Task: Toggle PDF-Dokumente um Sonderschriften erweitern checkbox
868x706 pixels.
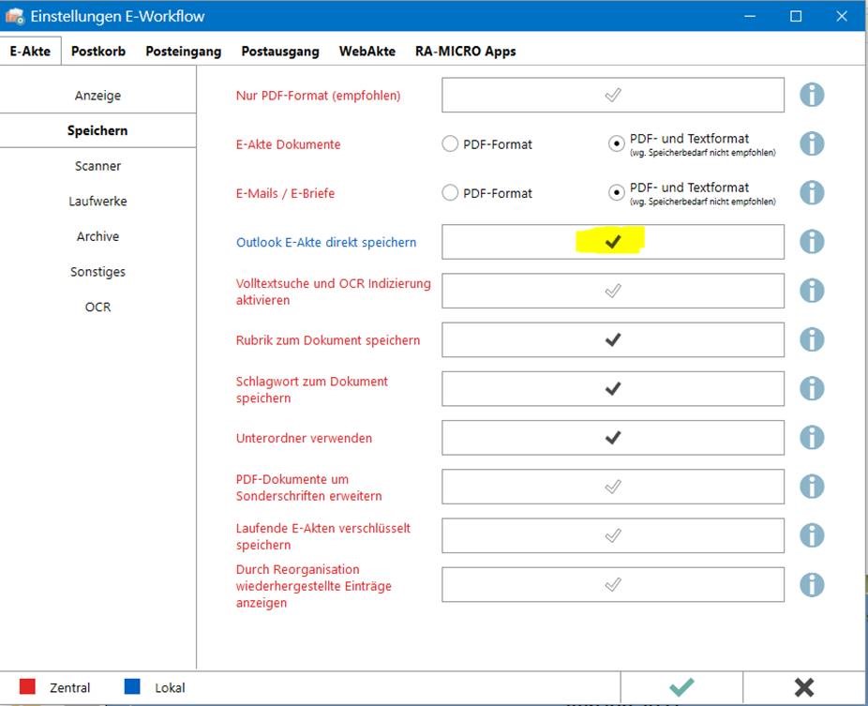Action: [x=613, y=487]
